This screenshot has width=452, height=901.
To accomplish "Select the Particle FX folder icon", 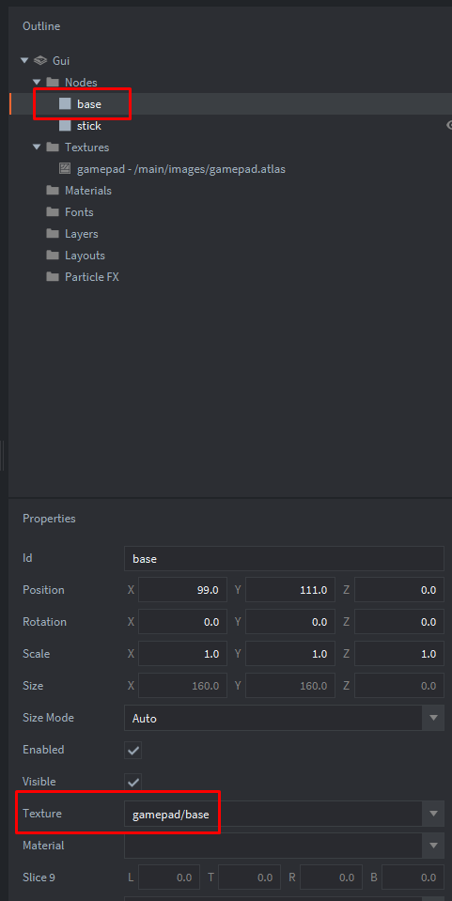I will tap(53, 277).
